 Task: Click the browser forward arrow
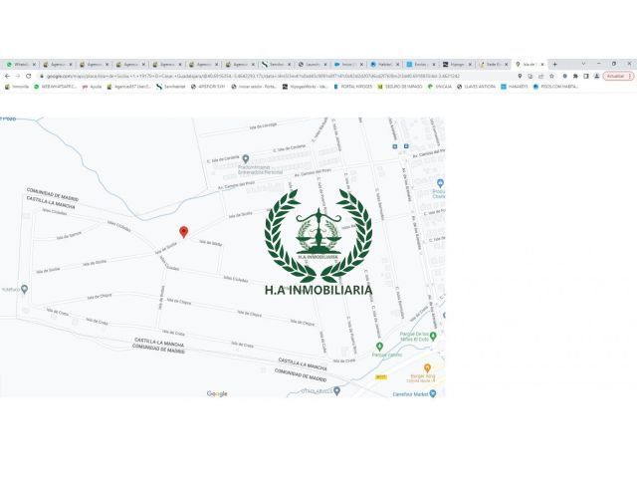point(18,76)
